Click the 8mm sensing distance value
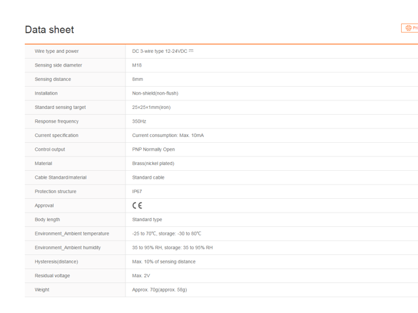The image size is (418, 313). (x=138, y=79)
